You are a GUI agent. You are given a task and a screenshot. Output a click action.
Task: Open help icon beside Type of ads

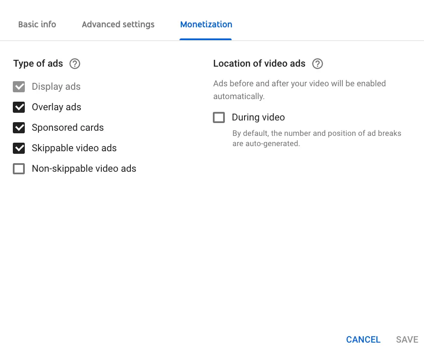pos(75,64)
